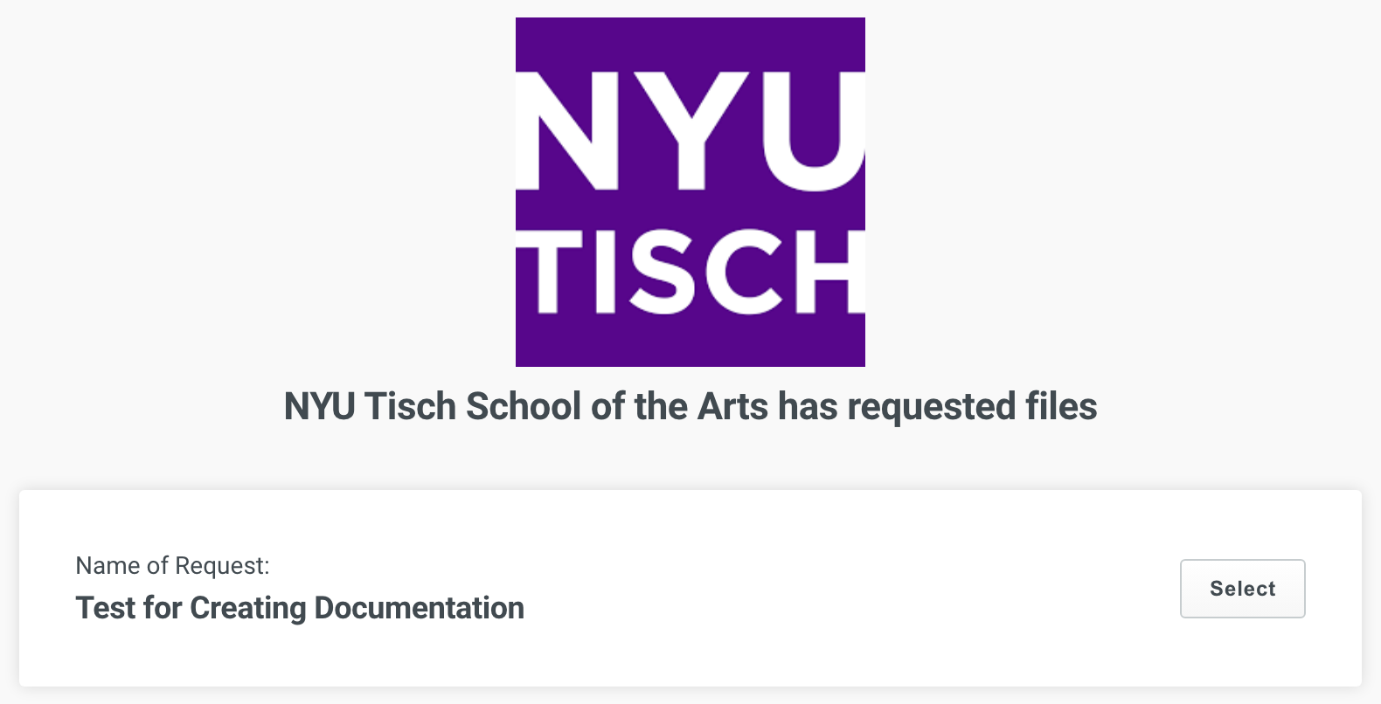Click the 'Test for Creating Documentation' title
This screenshot has height=704, width=1381.
pyautogui.click(x=300, y=608)
